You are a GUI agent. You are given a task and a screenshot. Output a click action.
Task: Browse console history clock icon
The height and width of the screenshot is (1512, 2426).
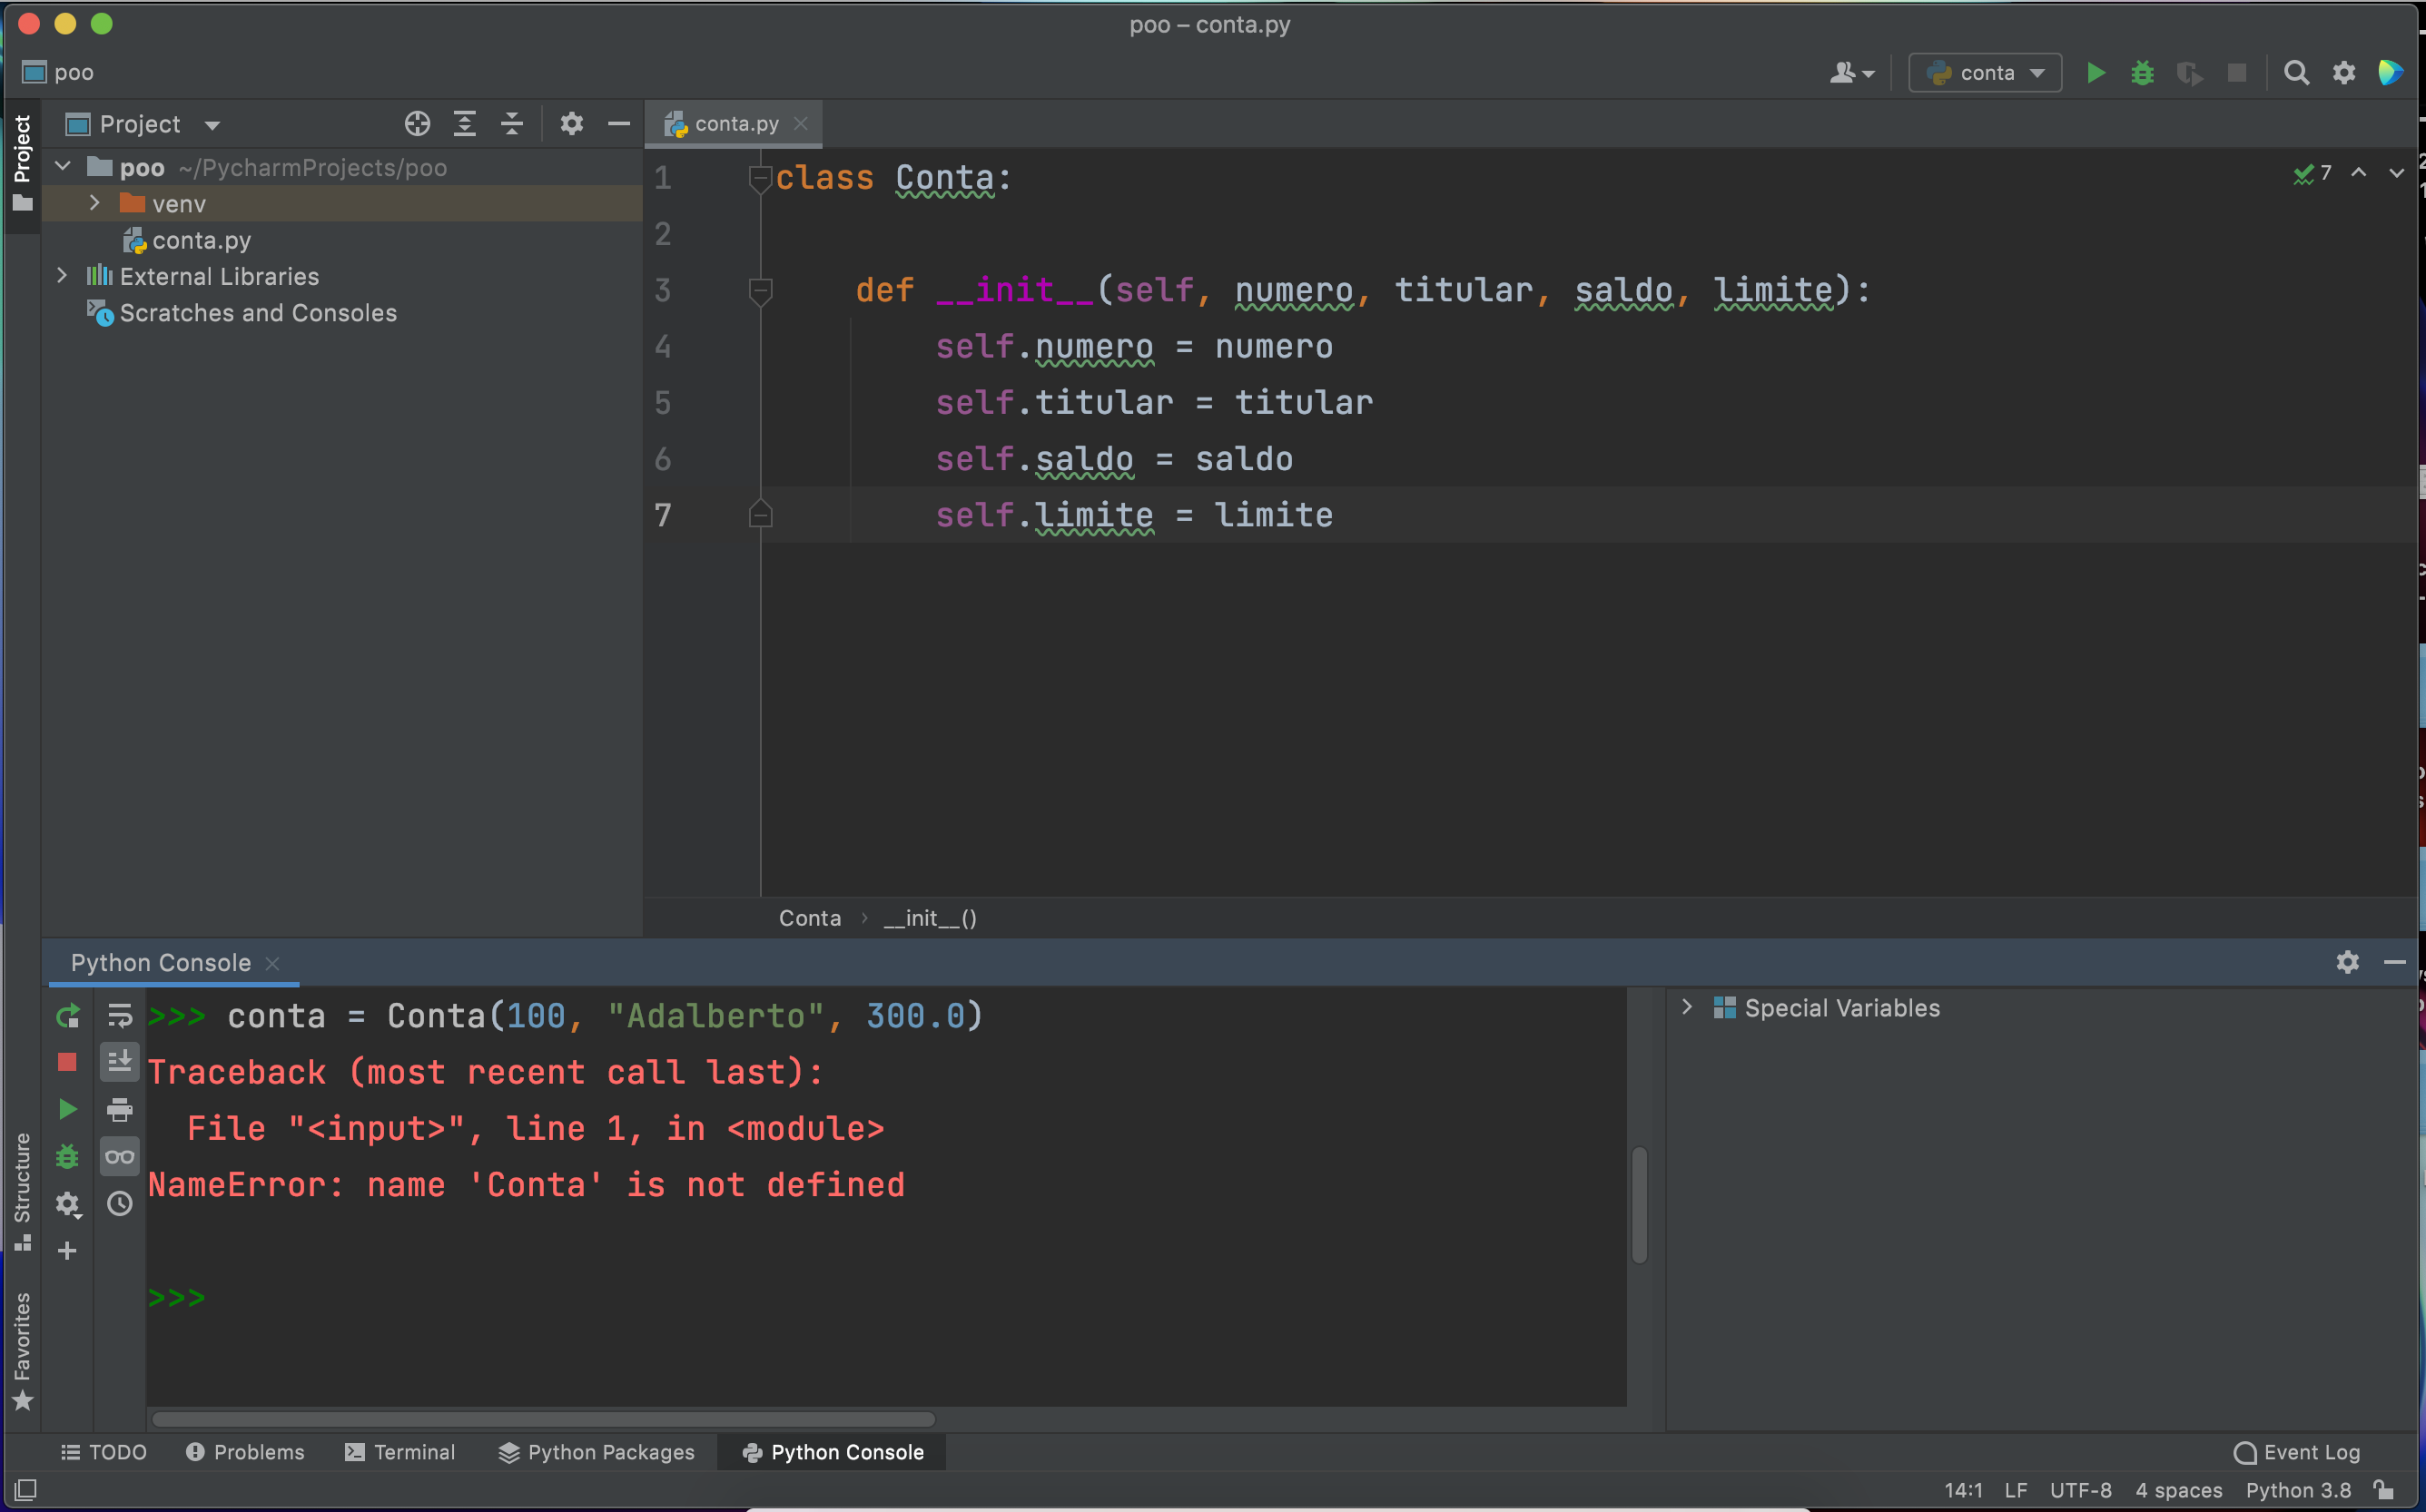pyautogui.click(x=120, y=1204)
